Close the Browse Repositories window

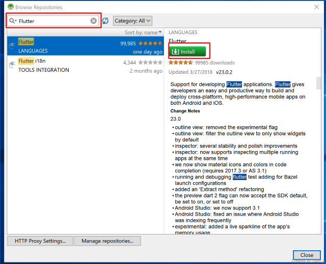(x=307, y=255)
